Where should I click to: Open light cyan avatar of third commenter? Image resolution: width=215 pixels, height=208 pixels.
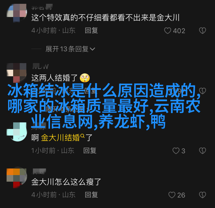click(17, 132)
